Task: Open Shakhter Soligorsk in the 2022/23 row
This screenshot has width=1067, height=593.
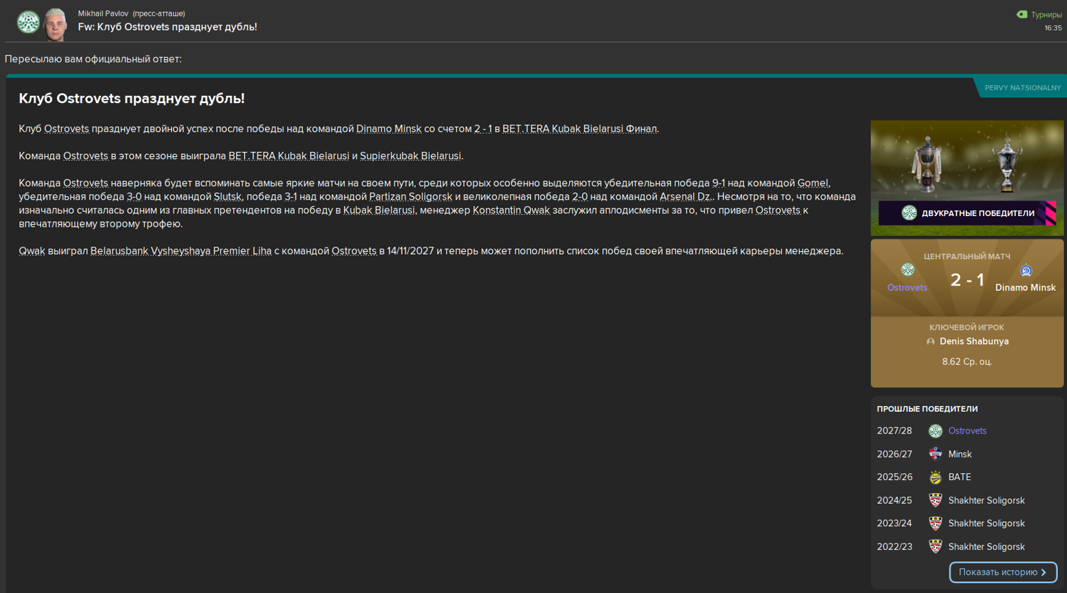Action: point(986,547)
